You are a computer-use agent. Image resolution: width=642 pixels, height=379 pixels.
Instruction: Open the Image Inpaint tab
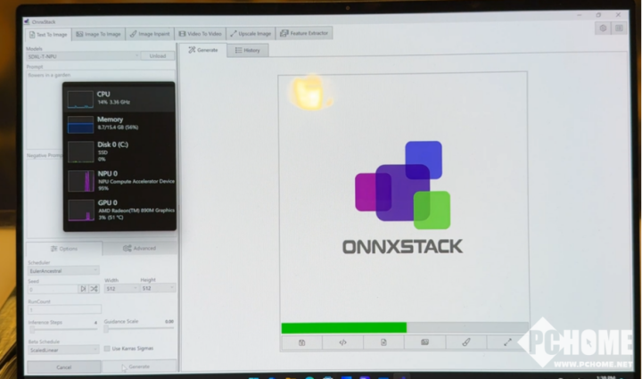[x=150, y=34]
